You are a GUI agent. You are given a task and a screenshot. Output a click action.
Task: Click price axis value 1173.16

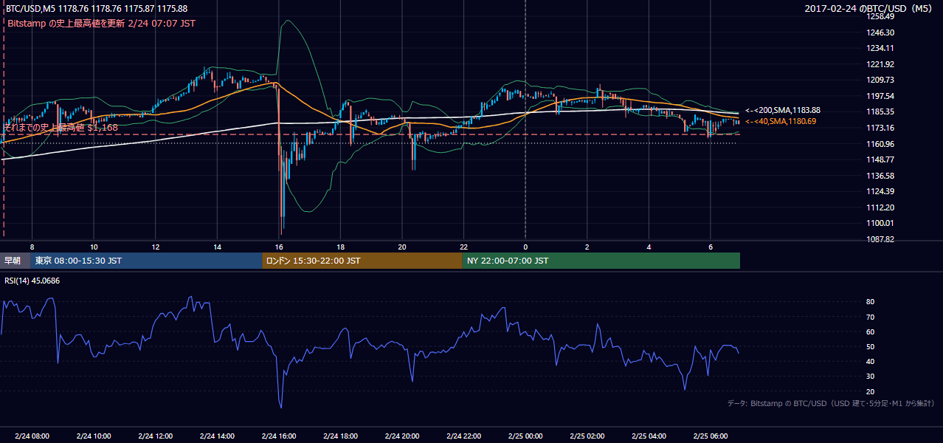(880, 128)
